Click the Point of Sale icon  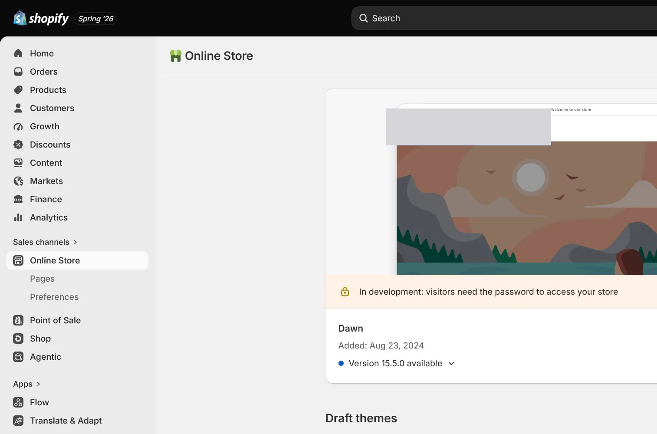pos(18,320)
